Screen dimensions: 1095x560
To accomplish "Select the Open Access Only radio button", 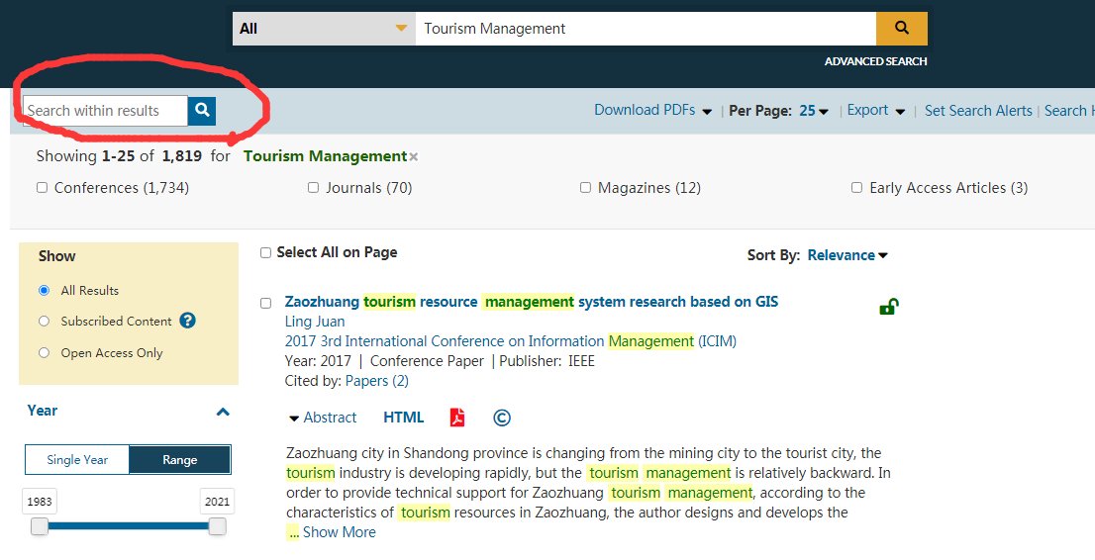I will click(x=44, y=352).
